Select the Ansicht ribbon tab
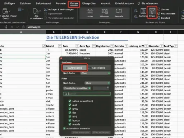The height and width of the screenshot is (138, 184). 106,4
